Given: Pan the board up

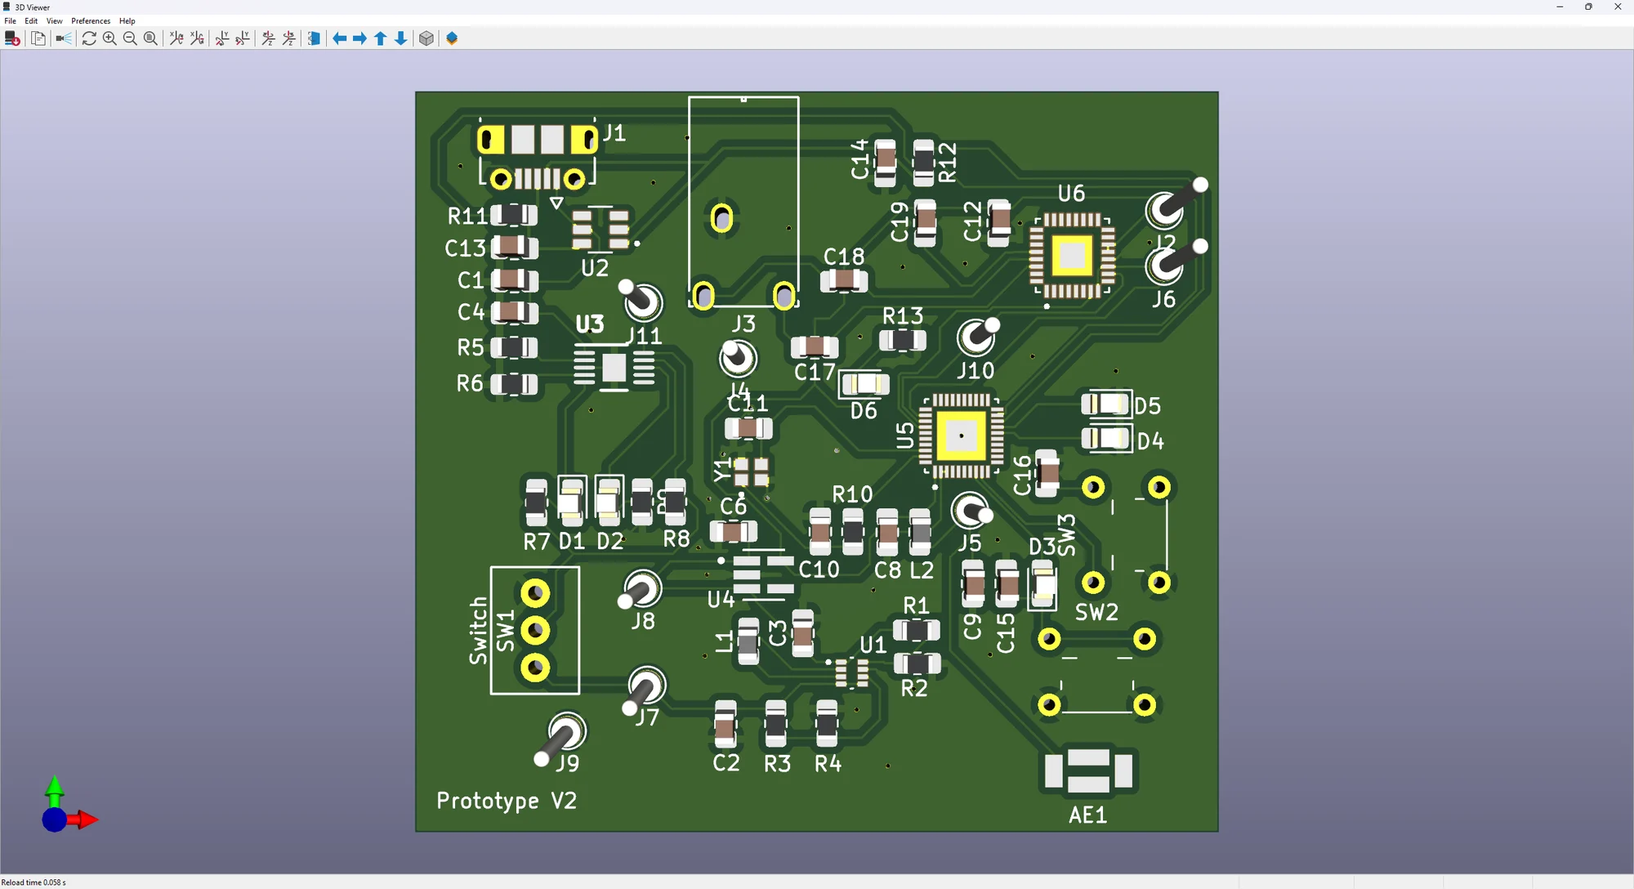Looking at the screenshot, I should tap(381, 38).
